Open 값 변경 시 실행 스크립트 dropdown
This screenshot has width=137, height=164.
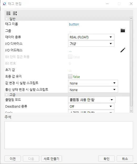click(93, 83)
